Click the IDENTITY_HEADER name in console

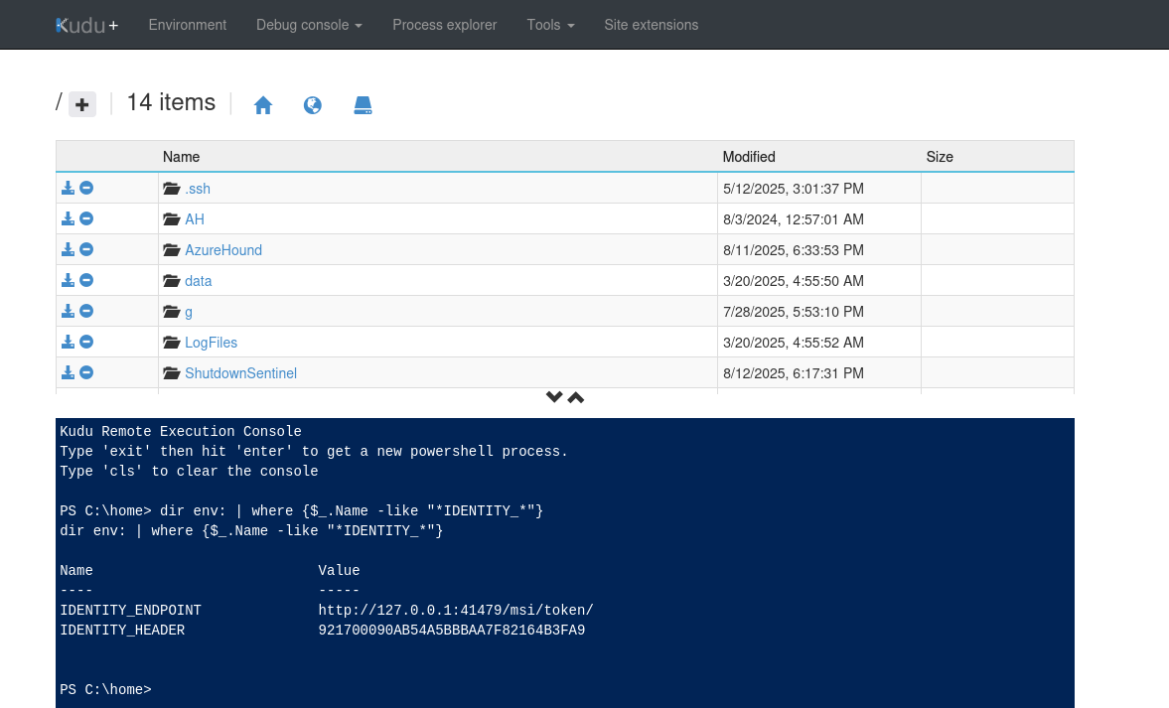122,630
